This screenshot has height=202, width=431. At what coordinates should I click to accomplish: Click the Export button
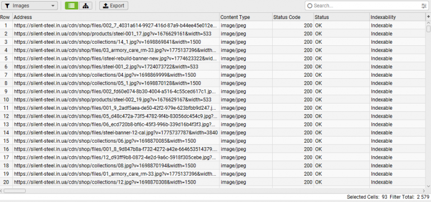pyautogui.click(x=114, y=6)
